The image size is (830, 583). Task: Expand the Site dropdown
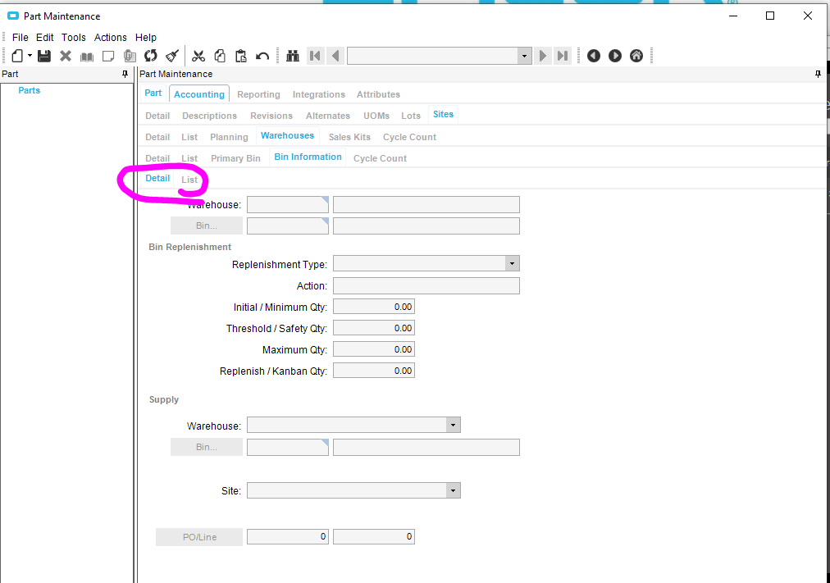(x=453, y=490)
